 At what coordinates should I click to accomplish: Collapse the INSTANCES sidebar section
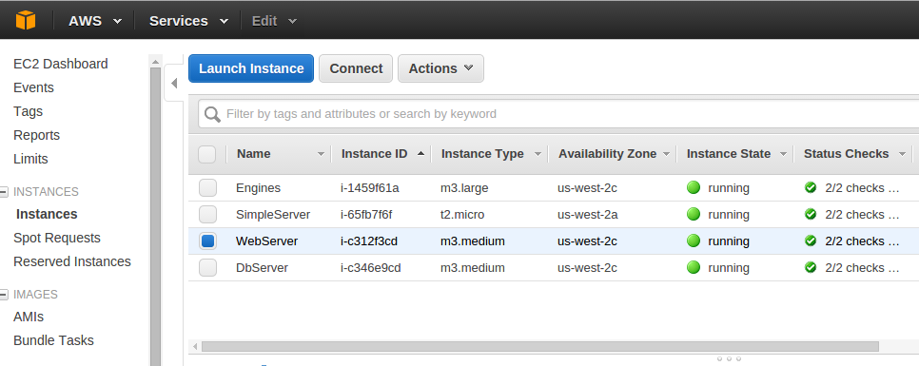coord(4,192)
